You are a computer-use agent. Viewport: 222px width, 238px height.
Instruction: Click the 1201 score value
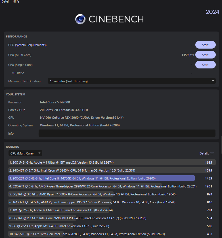[208, 186]
